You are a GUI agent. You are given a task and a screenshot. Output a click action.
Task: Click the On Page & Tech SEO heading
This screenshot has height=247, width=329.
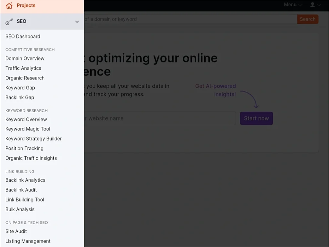click(x=27, y=223)
